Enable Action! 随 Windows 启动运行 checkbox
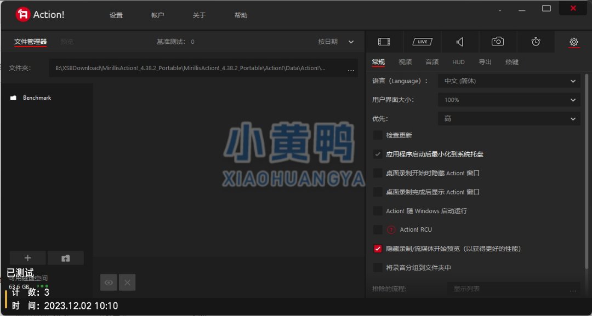The image size is (592, 316). coord(378,211)
